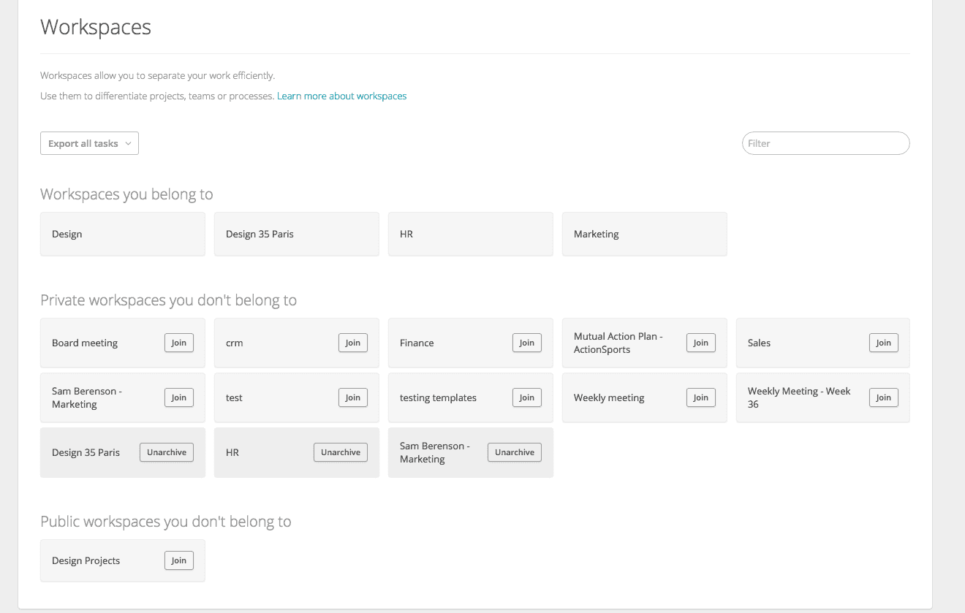The width and height of the screenshot is (965, 613).
Task: Join the private Sam Berenson - Marketing workspace
Action: pyautogui.click(x=179, y=397)
